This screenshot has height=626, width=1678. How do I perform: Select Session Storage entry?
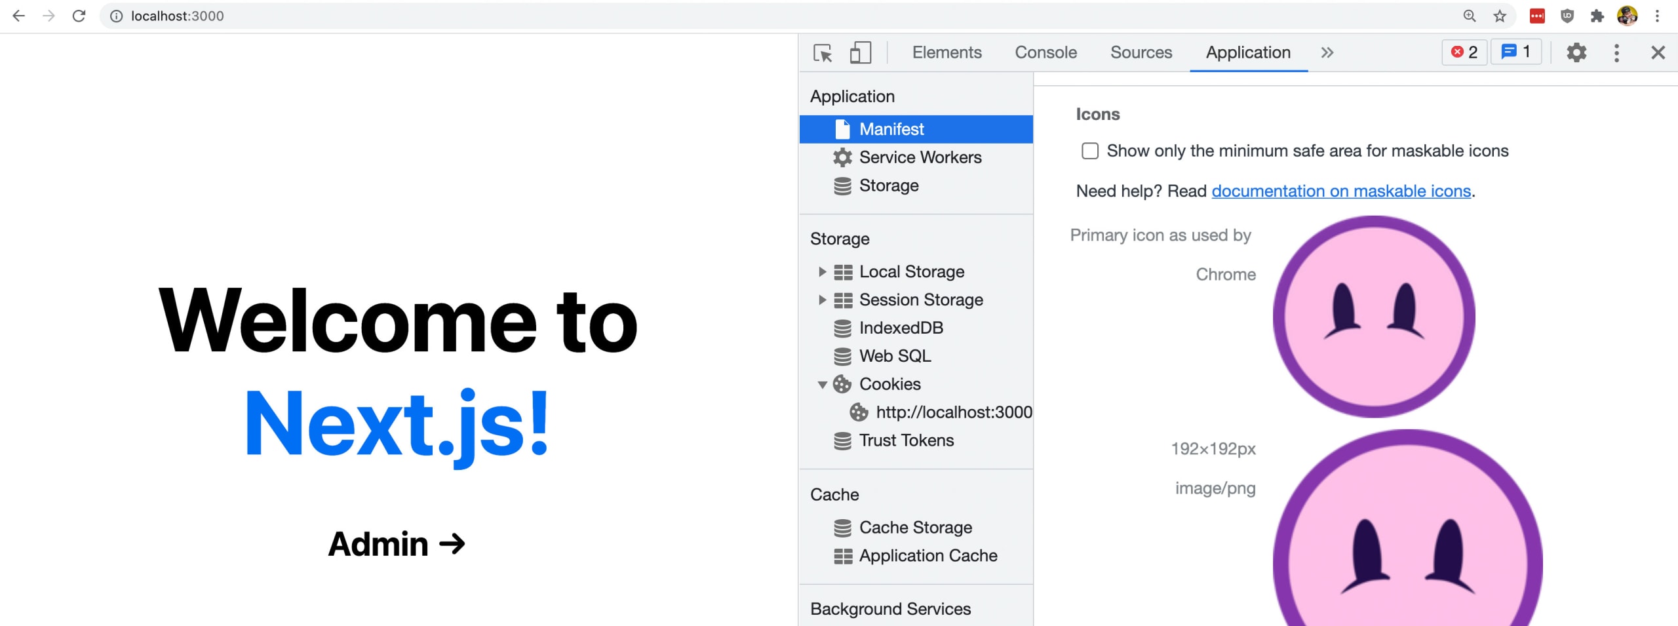coord(921,300)
